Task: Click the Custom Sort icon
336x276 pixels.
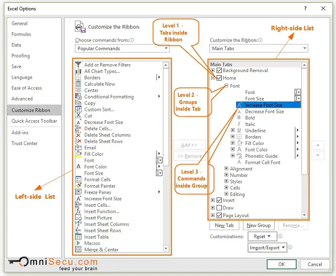Action: (78, 109)
